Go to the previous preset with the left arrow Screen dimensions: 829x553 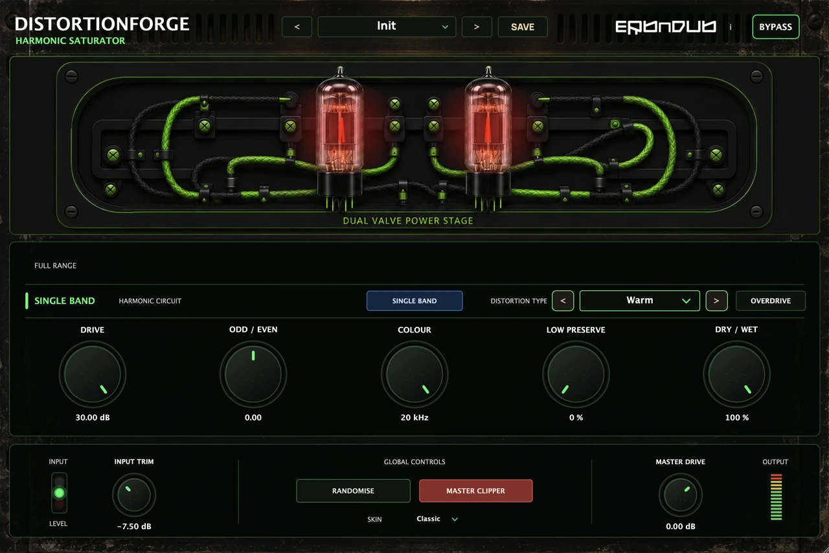[297, 27]
